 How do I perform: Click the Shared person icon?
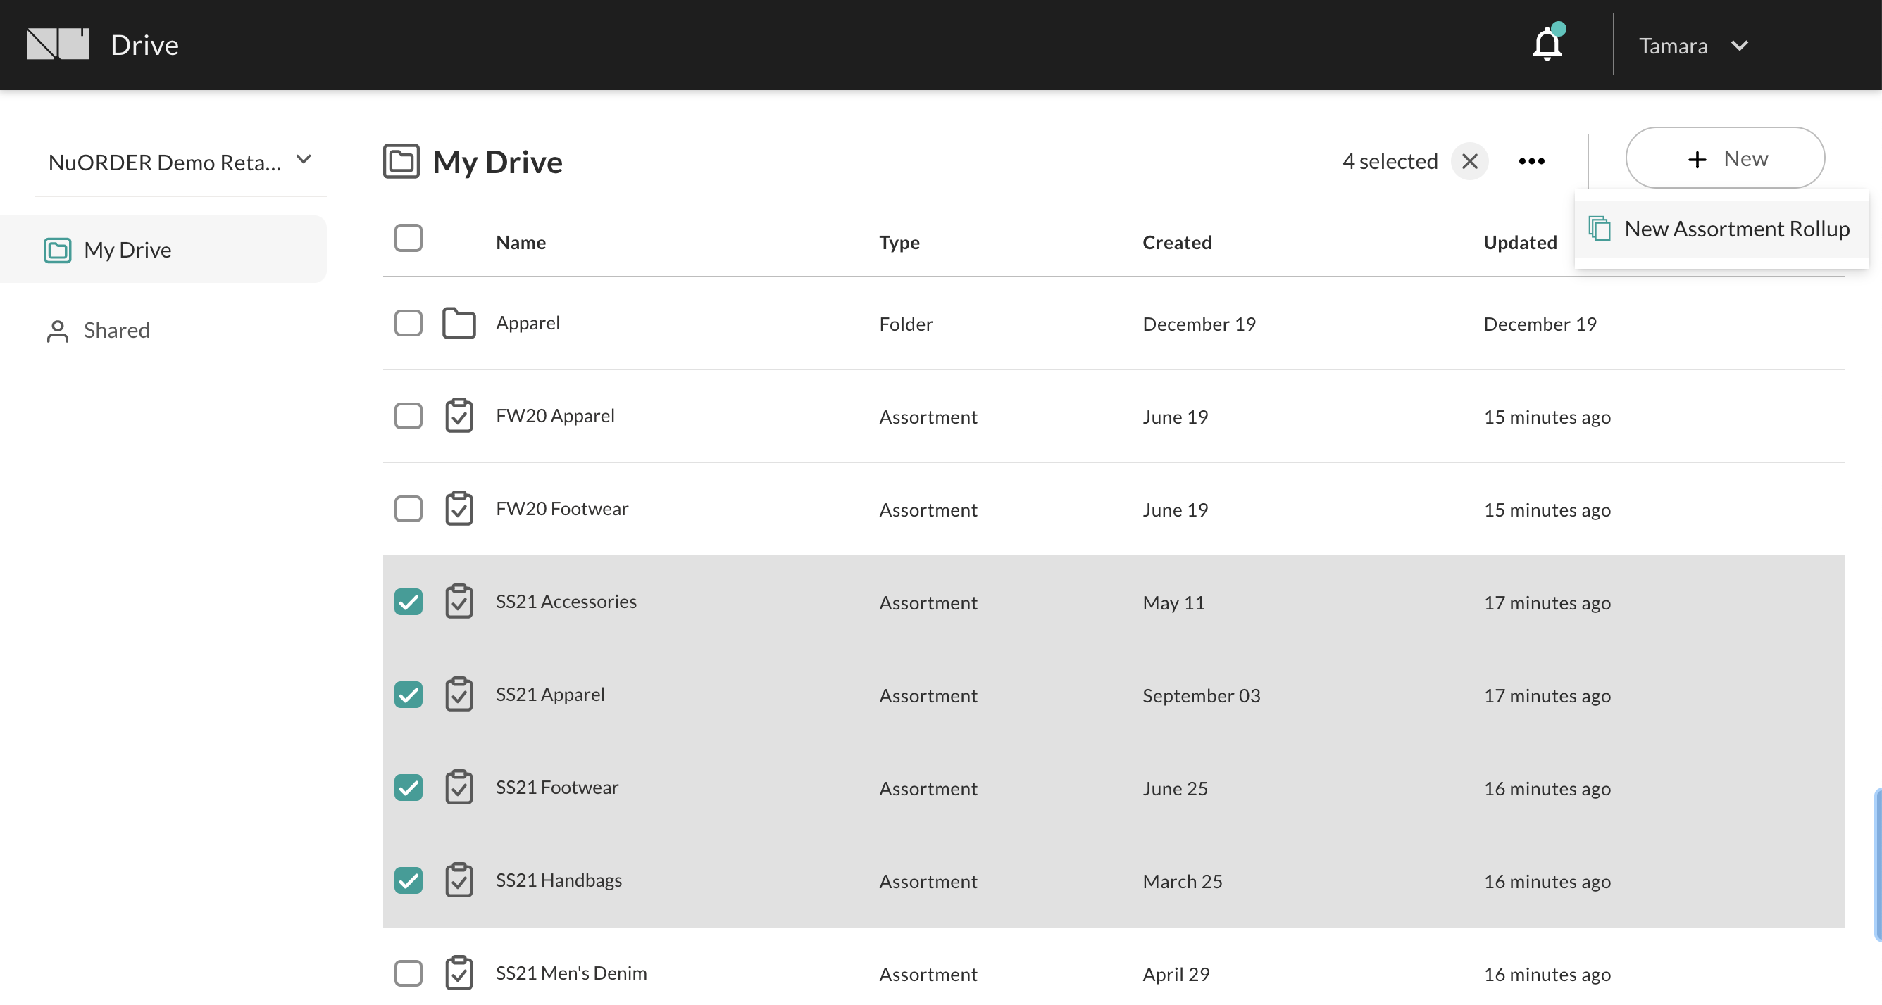[x=57, y=331]
